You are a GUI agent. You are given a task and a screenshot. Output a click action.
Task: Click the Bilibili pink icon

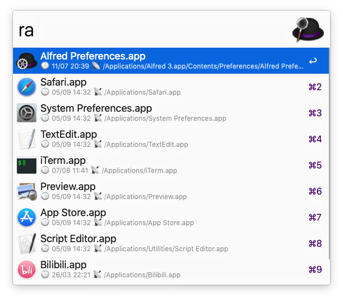coord(27,269)
